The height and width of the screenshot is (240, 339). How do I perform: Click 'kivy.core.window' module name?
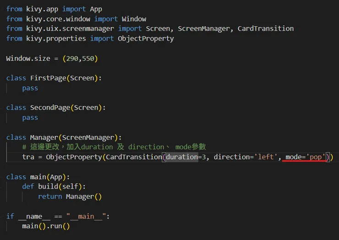[x=58, y=19]
